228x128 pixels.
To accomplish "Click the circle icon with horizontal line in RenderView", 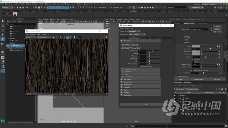I will pos(57,37).
